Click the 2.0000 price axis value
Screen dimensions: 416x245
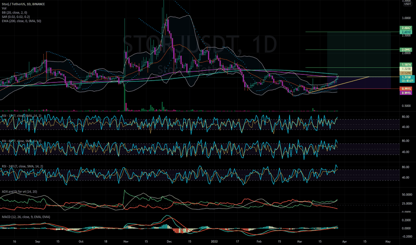406,53
